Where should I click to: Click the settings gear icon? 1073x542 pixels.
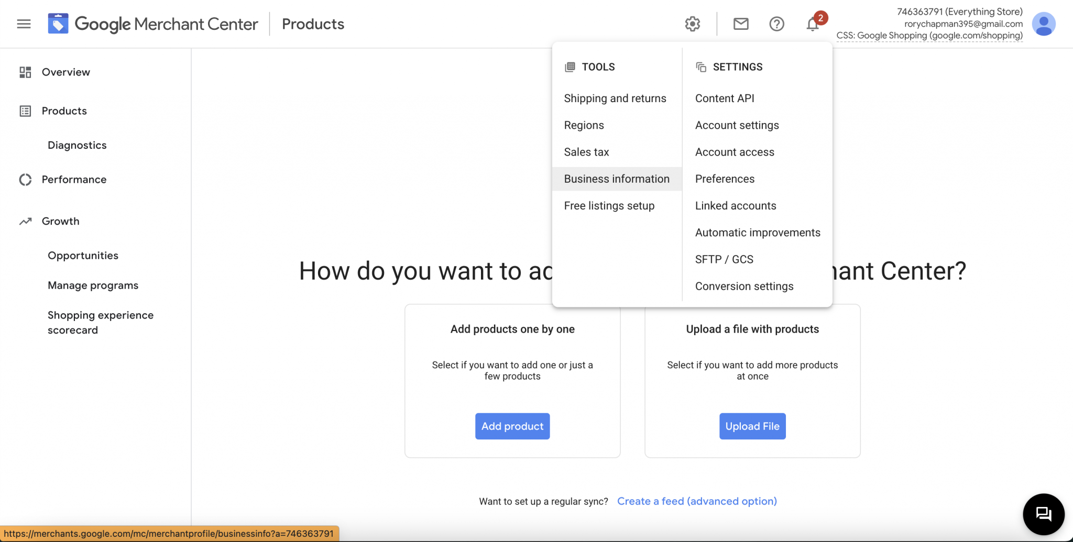(692, 24)
